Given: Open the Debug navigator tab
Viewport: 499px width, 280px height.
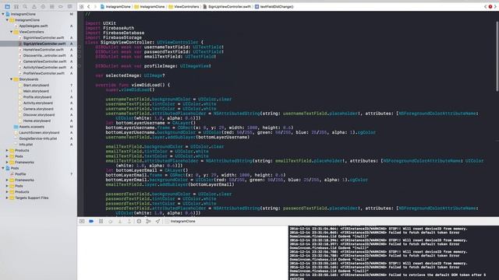Looking at the screenshot, I should pyautogui.click(x=52, y=6).
